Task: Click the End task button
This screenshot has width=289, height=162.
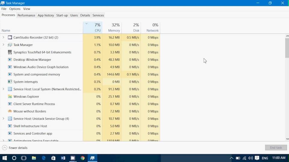Action: coord(276,148)
